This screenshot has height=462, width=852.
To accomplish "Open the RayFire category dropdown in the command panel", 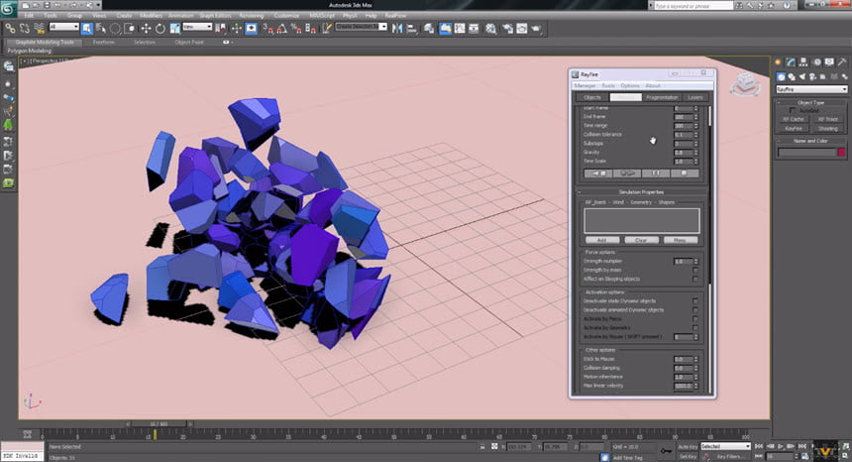I will click(x=811, y=89).
